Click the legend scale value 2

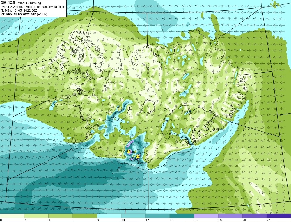click(x=25, y=220)
